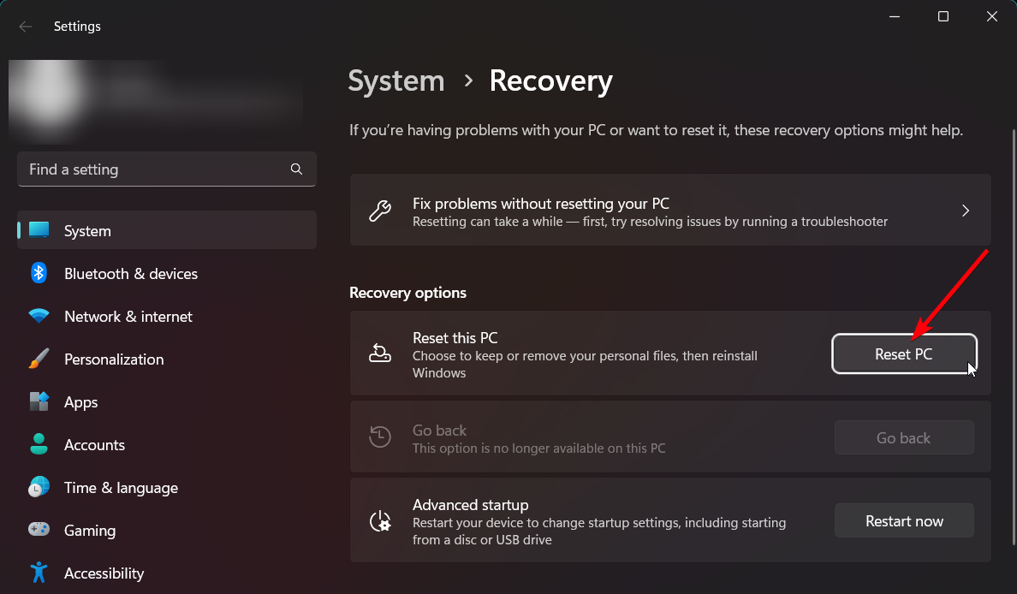Open Bluetooth & devices settings
The height and width of the screenshot is (594, 1017).
click(131, 274)
